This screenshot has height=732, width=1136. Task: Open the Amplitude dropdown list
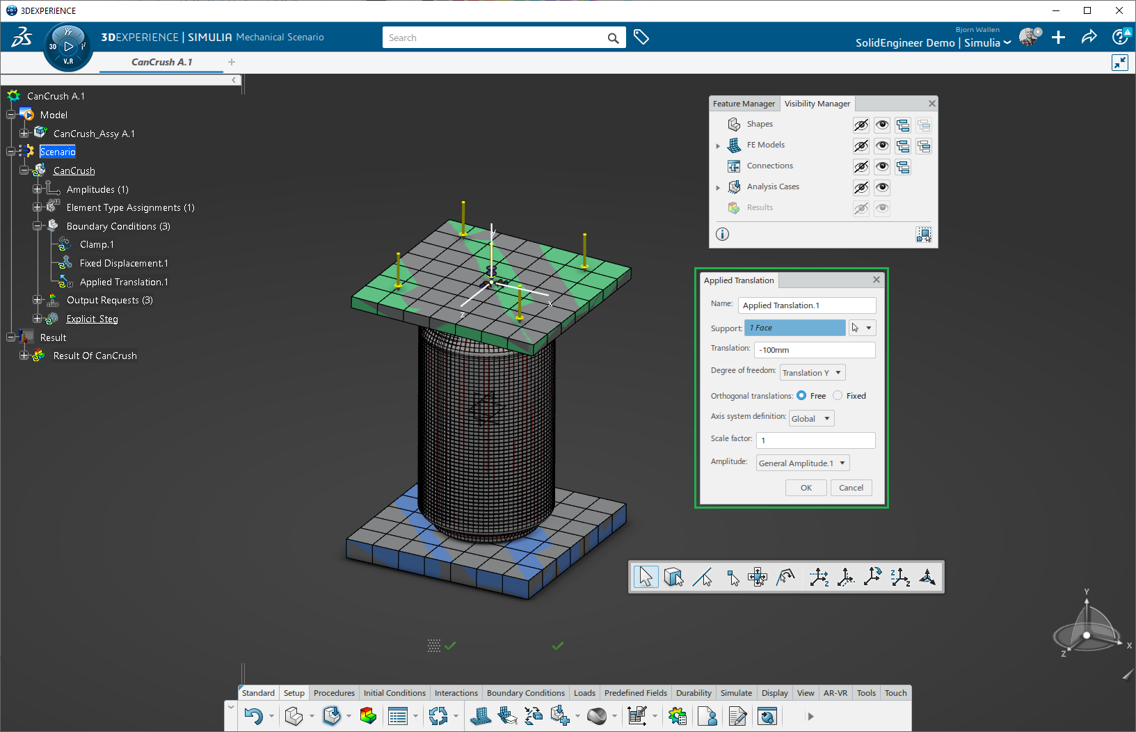(803, 463)
